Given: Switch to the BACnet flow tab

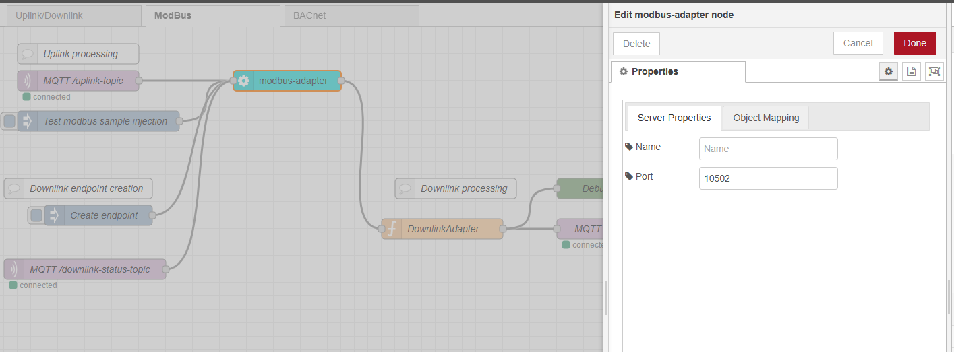Looking at the screenshot, I should click(309, 15).
